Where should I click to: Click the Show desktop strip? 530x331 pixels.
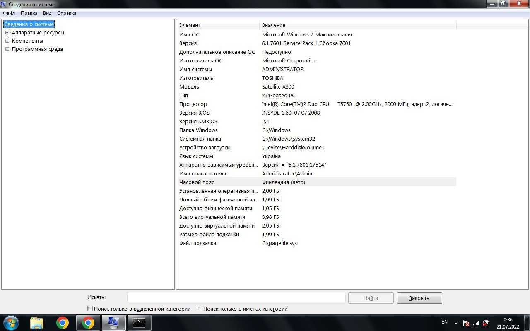click(x=527, y=323)
